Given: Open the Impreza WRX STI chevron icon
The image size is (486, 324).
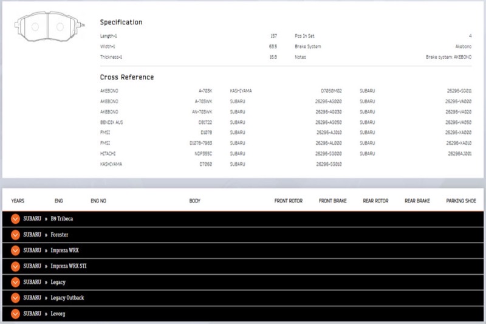Looking at the screenshot, I should click(15, 266).
